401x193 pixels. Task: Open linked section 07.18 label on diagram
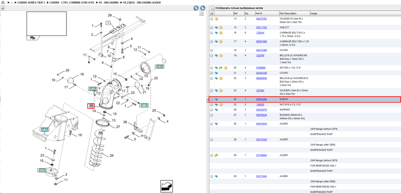(x=144, y=105)
